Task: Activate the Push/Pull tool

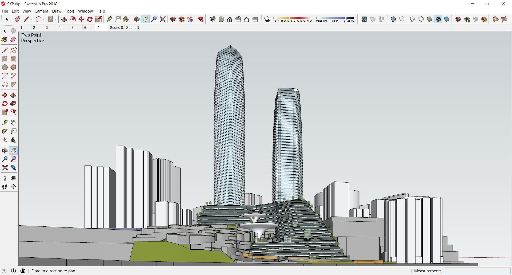Action: pyautogui.click(x=64, y=19)
